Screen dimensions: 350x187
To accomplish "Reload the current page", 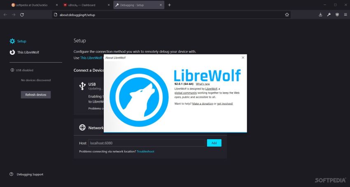I will [22, 15].
